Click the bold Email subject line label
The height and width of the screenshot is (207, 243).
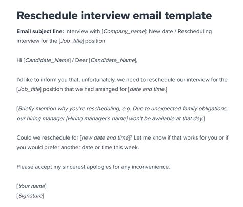tap(40, 31)
